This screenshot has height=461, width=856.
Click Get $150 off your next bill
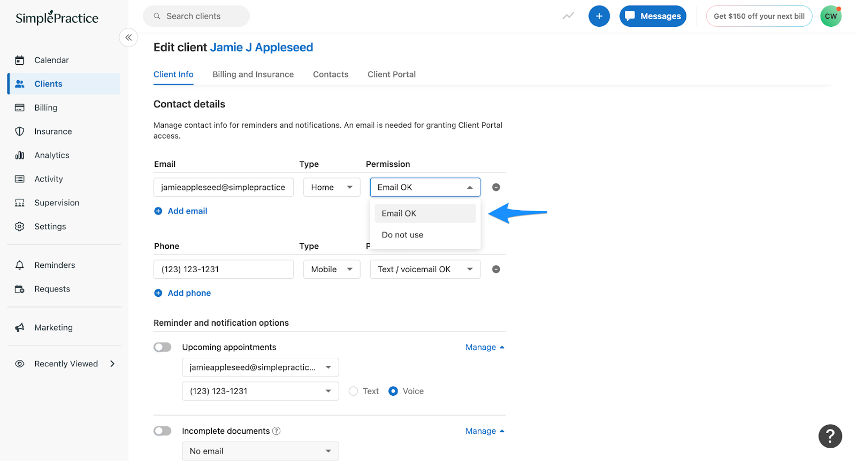click(x=759, y=16)
